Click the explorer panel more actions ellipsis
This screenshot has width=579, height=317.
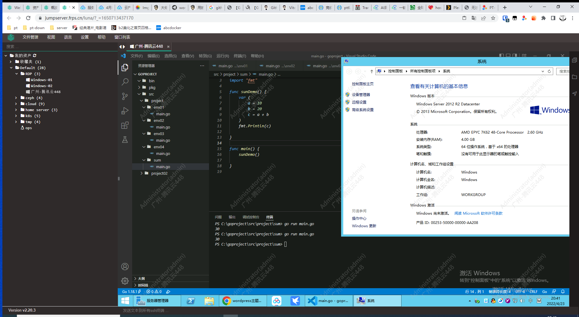pyautogui.click(x=202, y=66)
